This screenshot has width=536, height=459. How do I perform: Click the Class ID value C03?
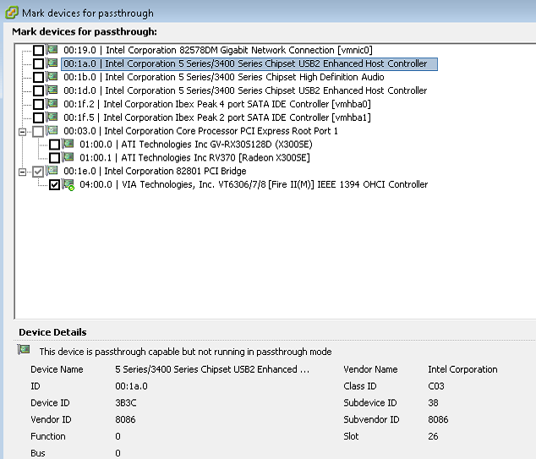[x=436, y=386]
